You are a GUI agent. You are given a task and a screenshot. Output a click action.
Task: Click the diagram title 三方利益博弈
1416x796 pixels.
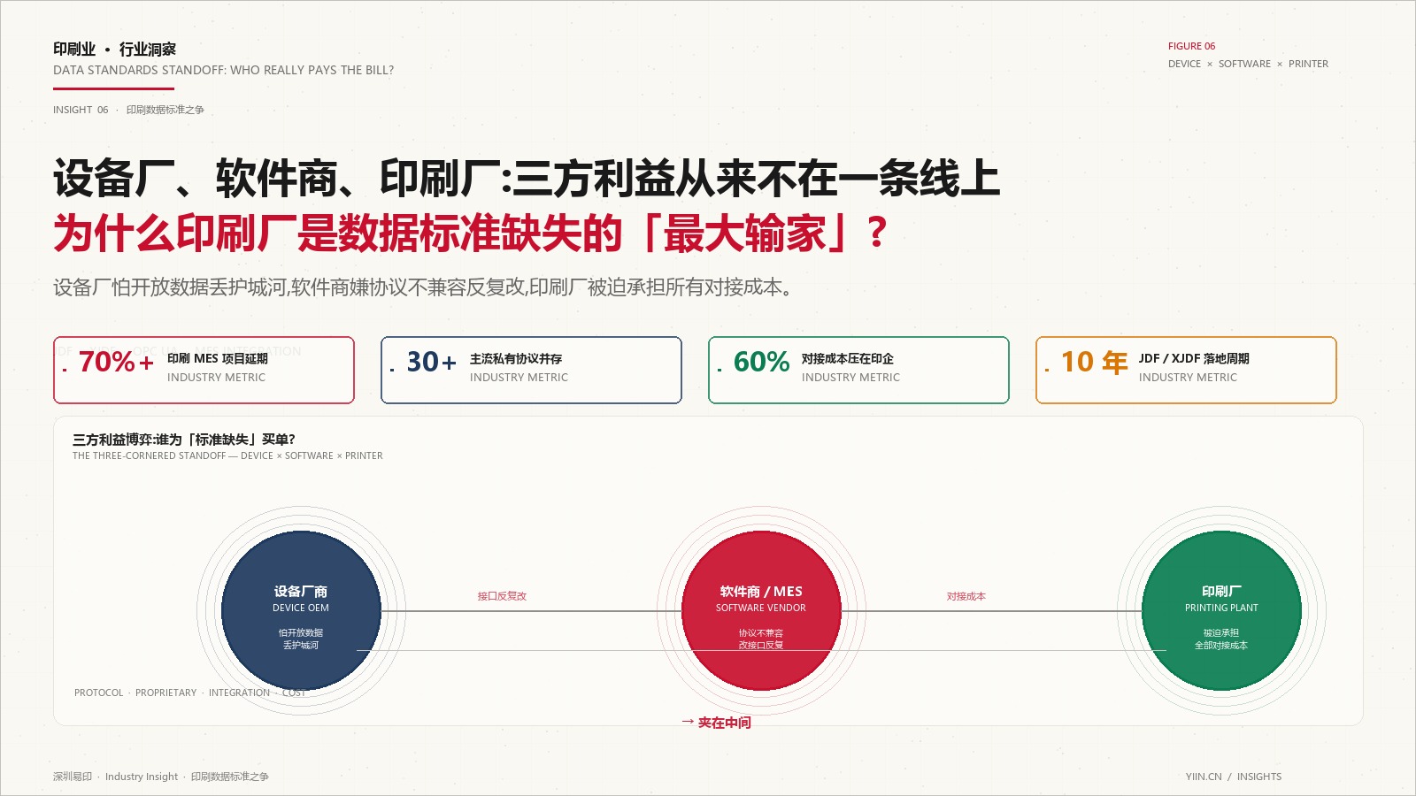[x=184, y=439]
